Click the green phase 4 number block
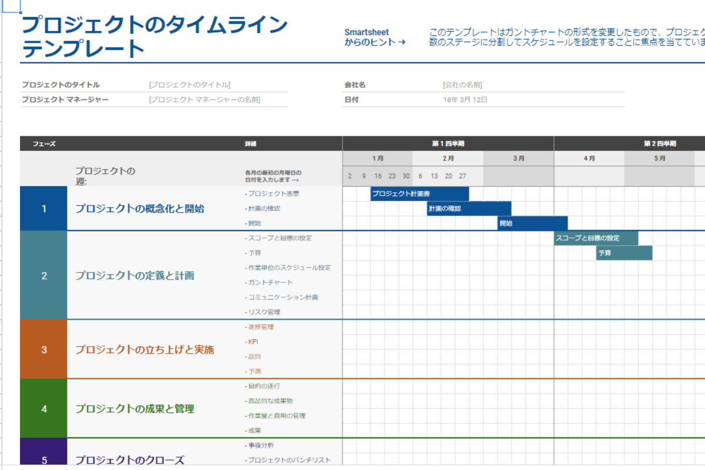 pyautogui.click(x=44, y=409)
